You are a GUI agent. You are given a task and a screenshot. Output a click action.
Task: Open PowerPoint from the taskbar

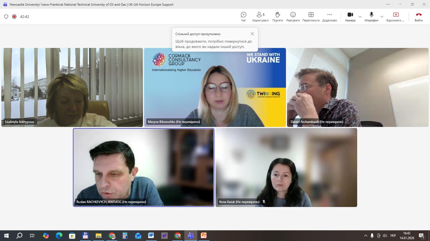click(x=204, y=236)
